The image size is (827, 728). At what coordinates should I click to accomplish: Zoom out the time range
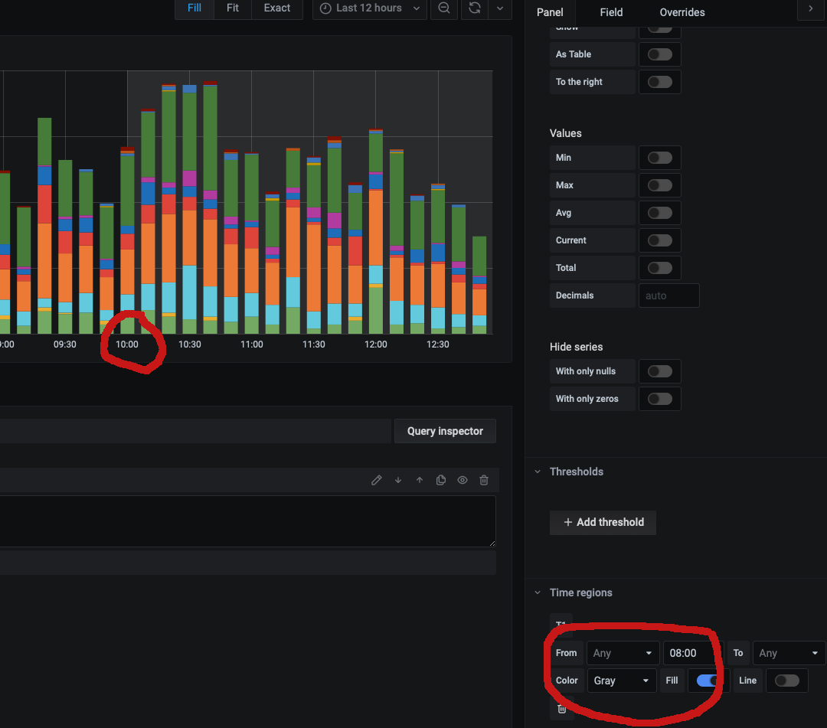point(444,9)
